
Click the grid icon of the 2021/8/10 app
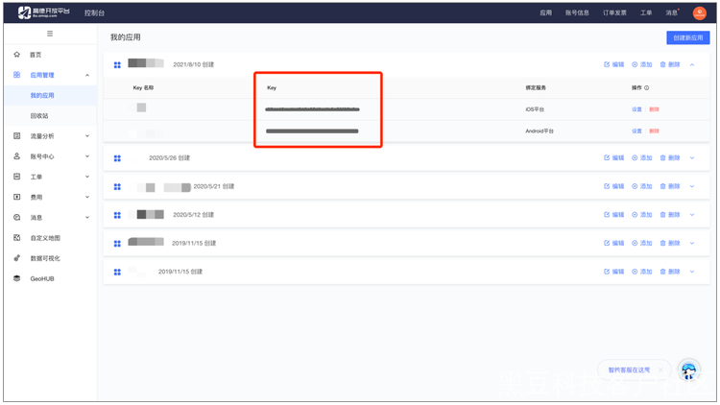117,65
